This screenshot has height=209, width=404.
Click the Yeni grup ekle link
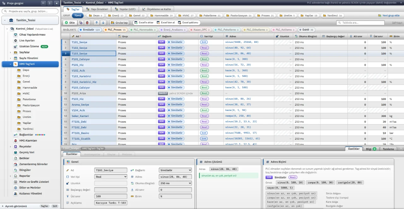click(x=389, y=15)
